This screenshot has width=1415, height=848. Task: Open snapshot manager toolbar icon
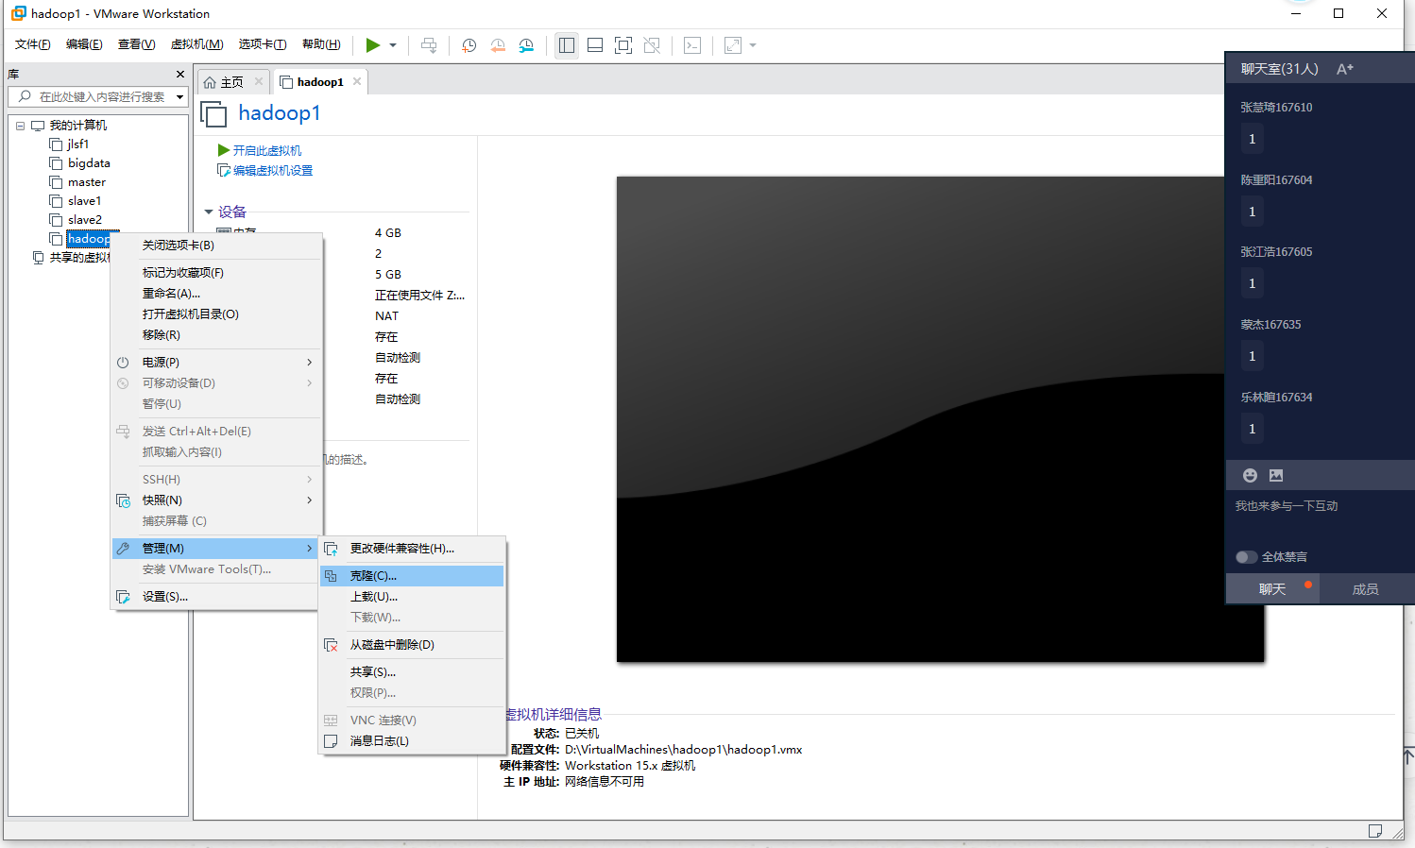pyautogui.click(x=527, y=45)
